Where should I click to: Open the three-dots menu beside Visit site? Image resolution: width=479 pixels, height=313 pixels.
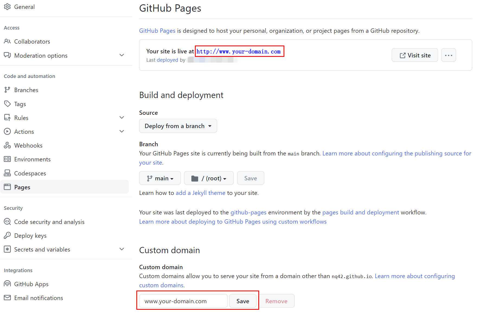point(448,55)
